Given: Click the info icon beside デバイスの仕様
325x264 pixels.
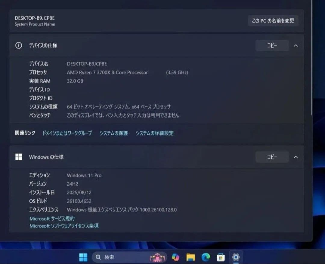Looking at the screenshot, I should point(19,46).
